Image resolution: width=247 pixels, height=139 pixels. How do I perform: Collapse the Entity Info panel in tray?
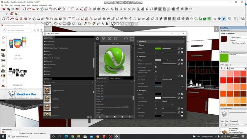coord(221,31)
